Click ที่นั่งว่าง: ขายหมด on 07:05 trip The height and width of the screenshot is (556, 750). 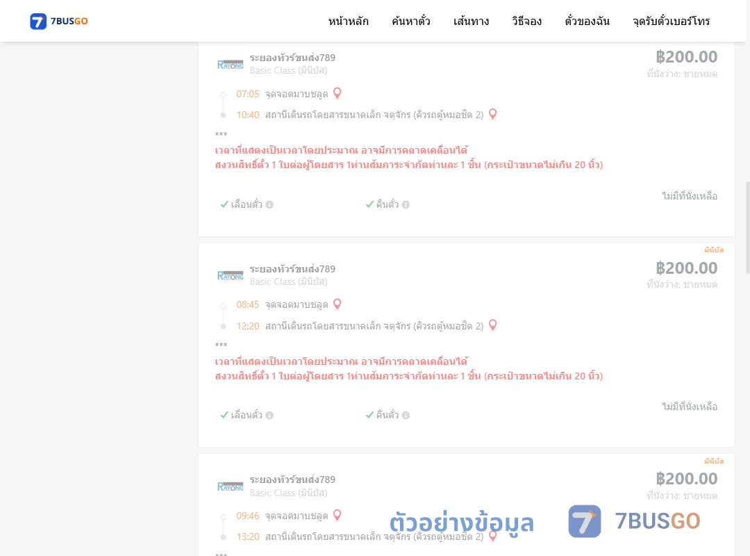point(682,74)
